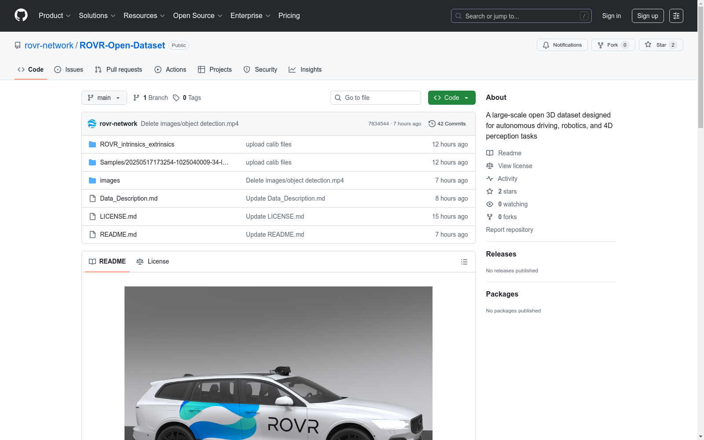Open the ROVR_intrinsics_extrinsics folder
This screenshot has width=704, height=440.
click(137, 144)
